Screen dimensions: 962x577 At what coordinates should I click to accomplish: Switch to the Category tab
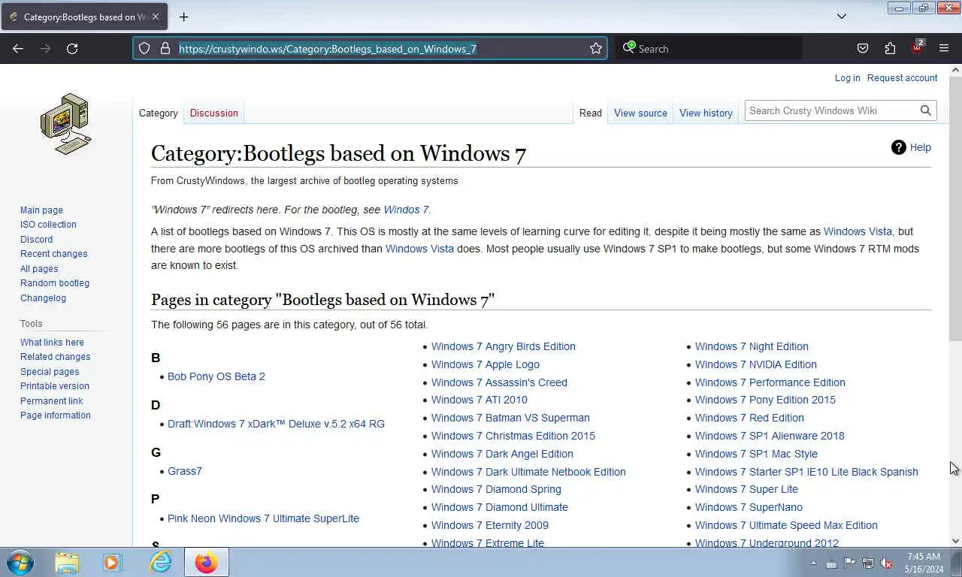coord(158,113)
